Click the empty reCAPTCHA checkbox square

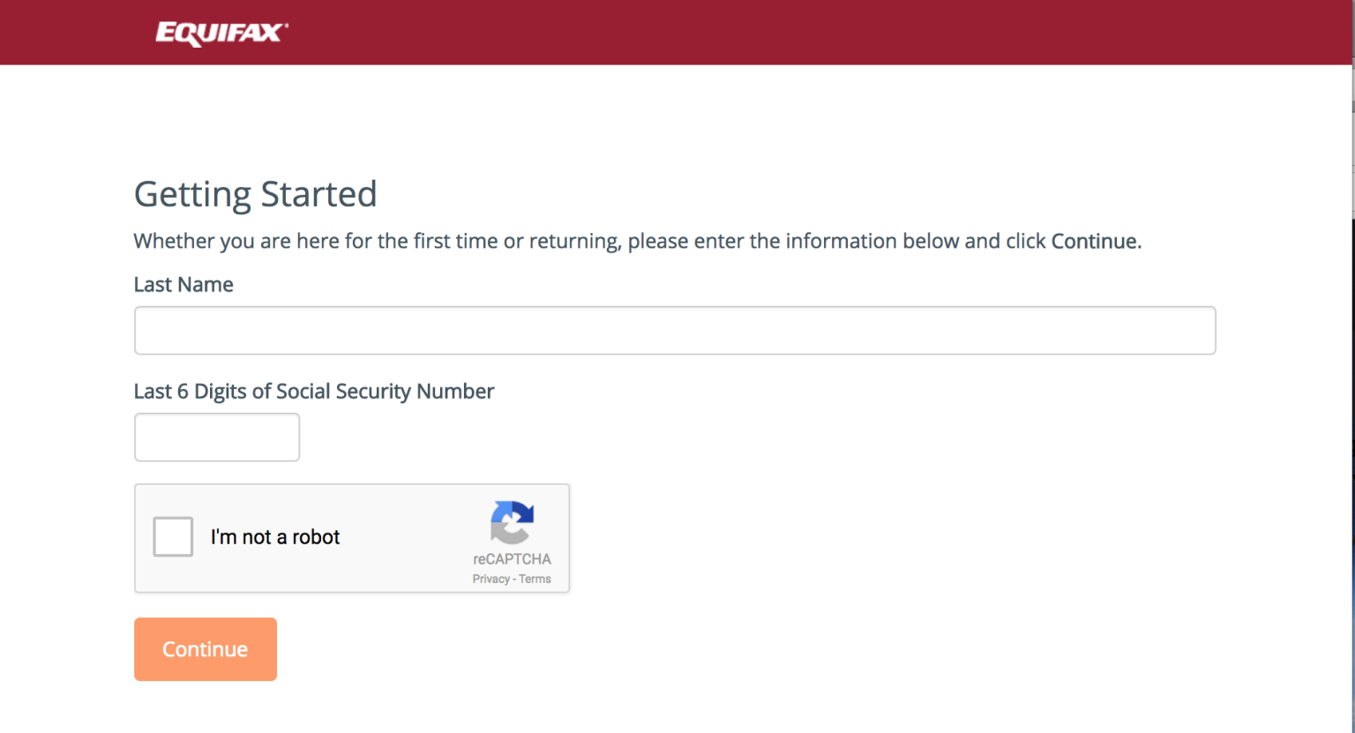173,536
